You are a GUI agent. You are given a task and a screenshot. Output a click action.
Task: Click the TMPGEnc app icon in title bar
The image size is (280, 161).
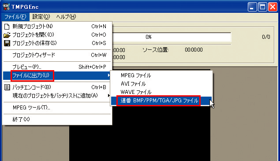point(6,7)
